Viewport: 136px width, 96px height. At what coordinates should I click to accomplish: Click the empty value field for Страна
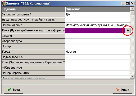pyautogui.click(x=98, y=36)
